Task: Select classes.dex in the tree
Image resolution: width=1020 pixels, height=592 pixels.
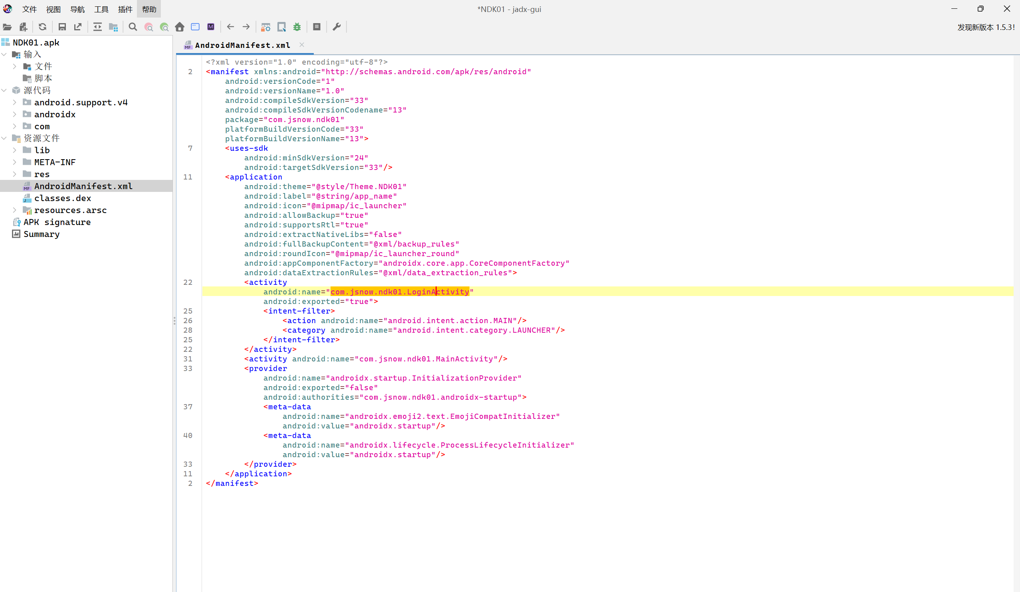Action: (x=63, y=198)
